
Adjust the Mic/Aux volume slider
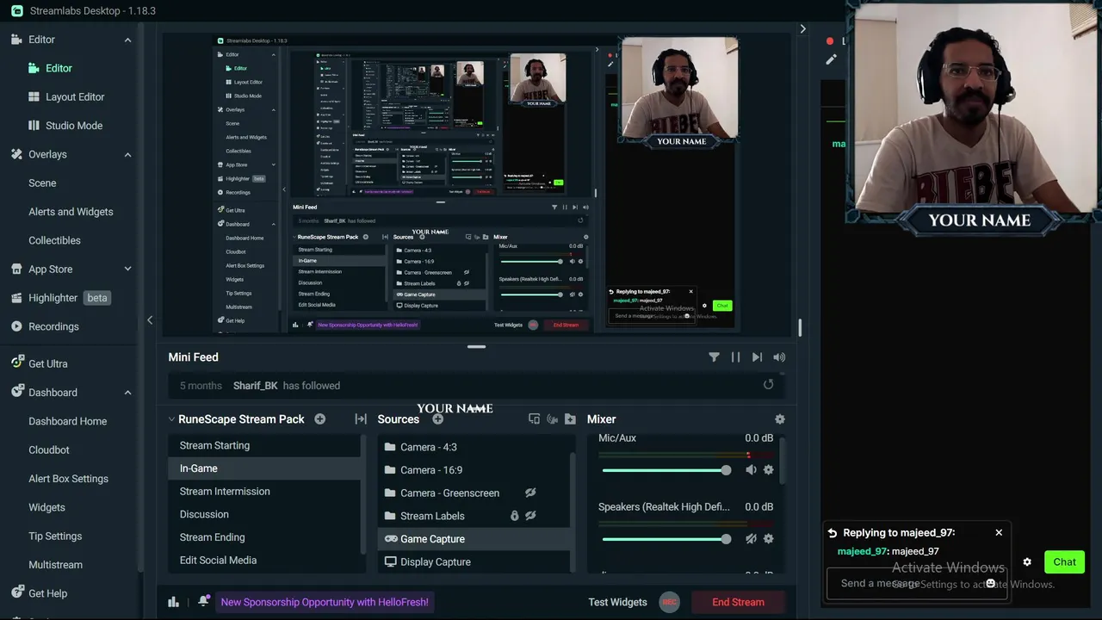666,470
